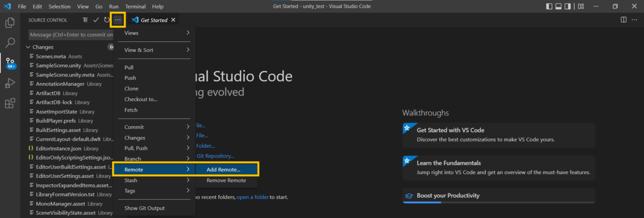Open the Selection menu
644x218 pixels.
coord(59,6)
